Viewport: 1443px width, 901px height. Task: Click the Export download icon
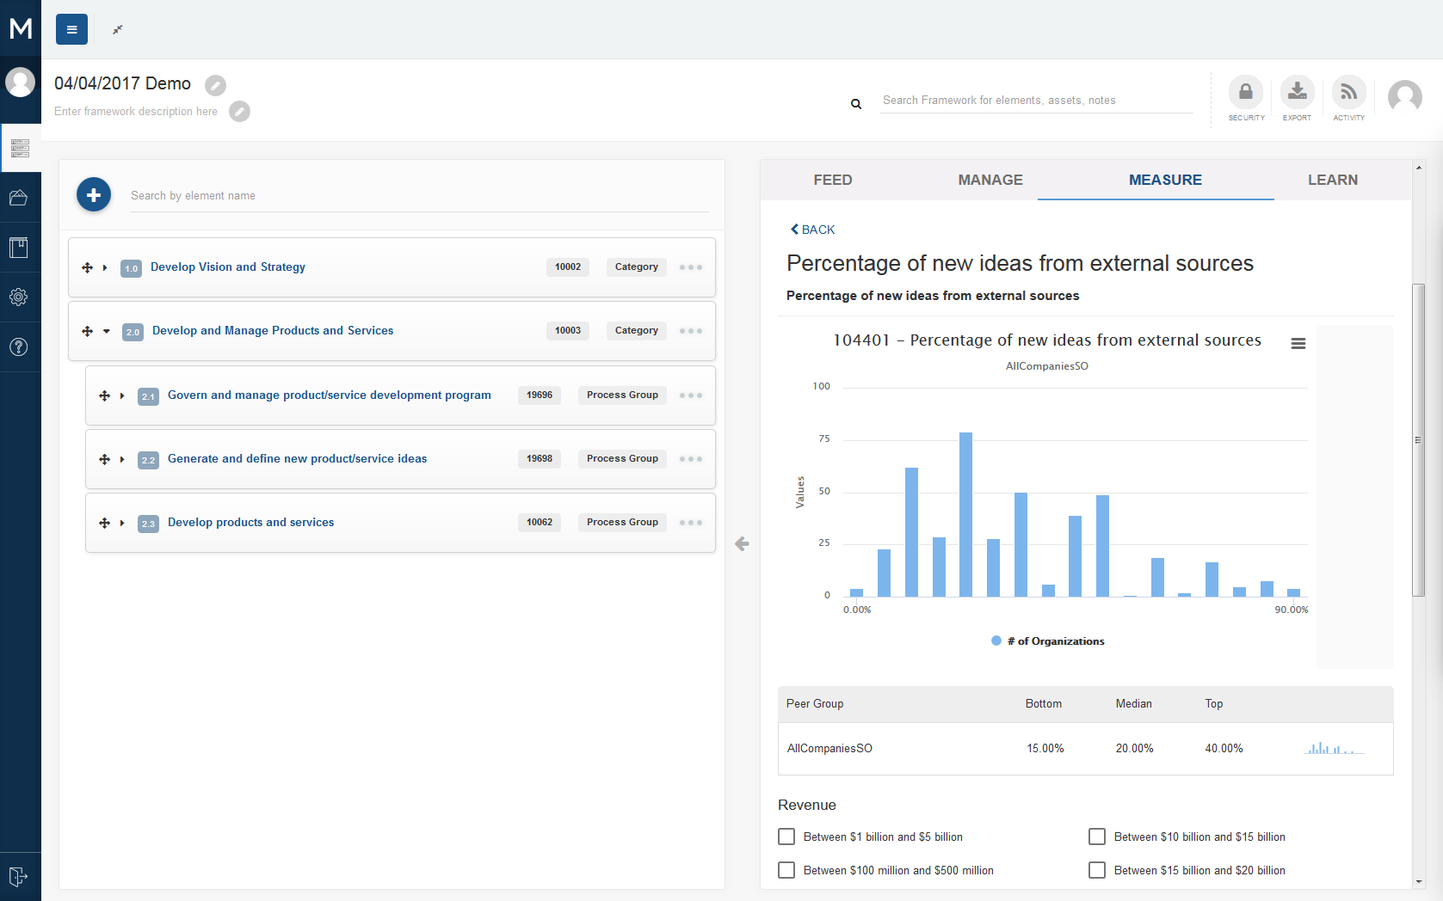(x=1298, y=92)
